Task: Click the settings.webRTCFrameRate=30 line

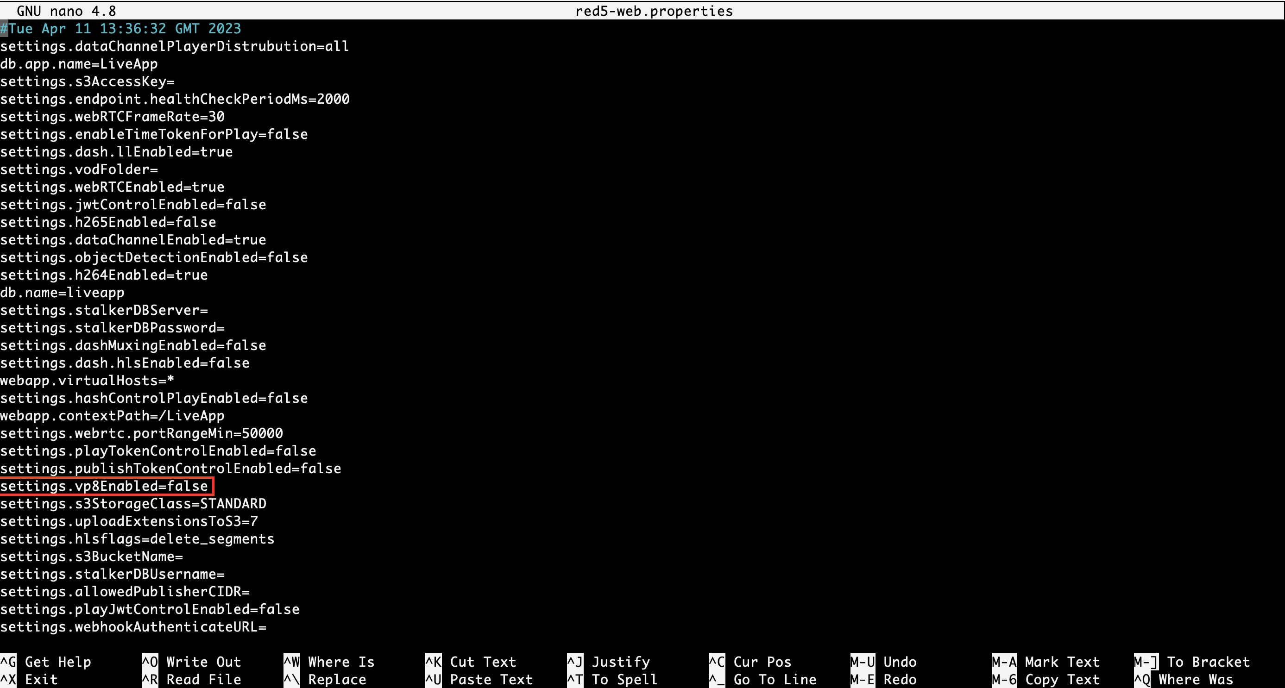Action: click(x=112, y=117)
